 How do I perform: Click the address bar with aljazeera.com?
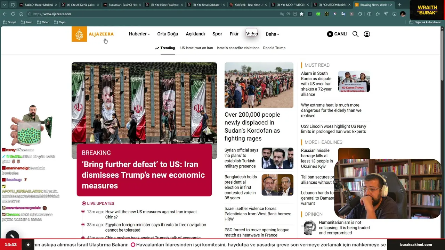pyautogui.click(x=153, y=14)
